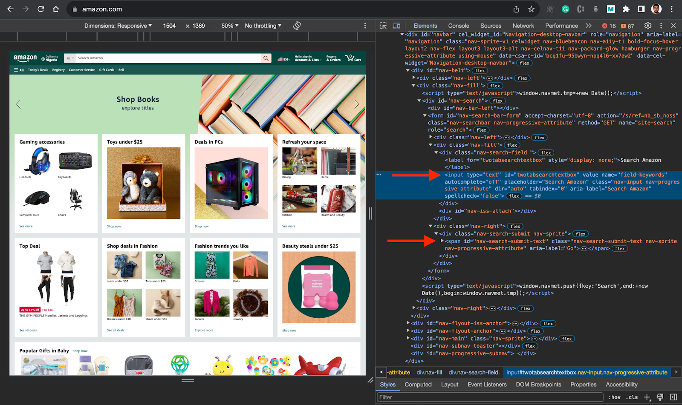
Task: Expand the nav-search-submit-text span node
Action: 442,241
